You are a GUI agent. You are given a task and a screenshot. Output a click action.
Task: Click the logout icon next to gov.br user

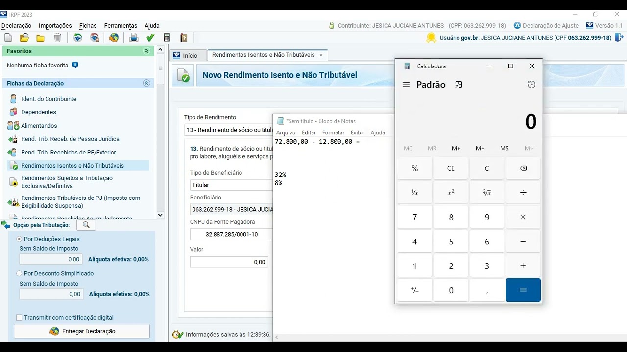coord(619,37)
